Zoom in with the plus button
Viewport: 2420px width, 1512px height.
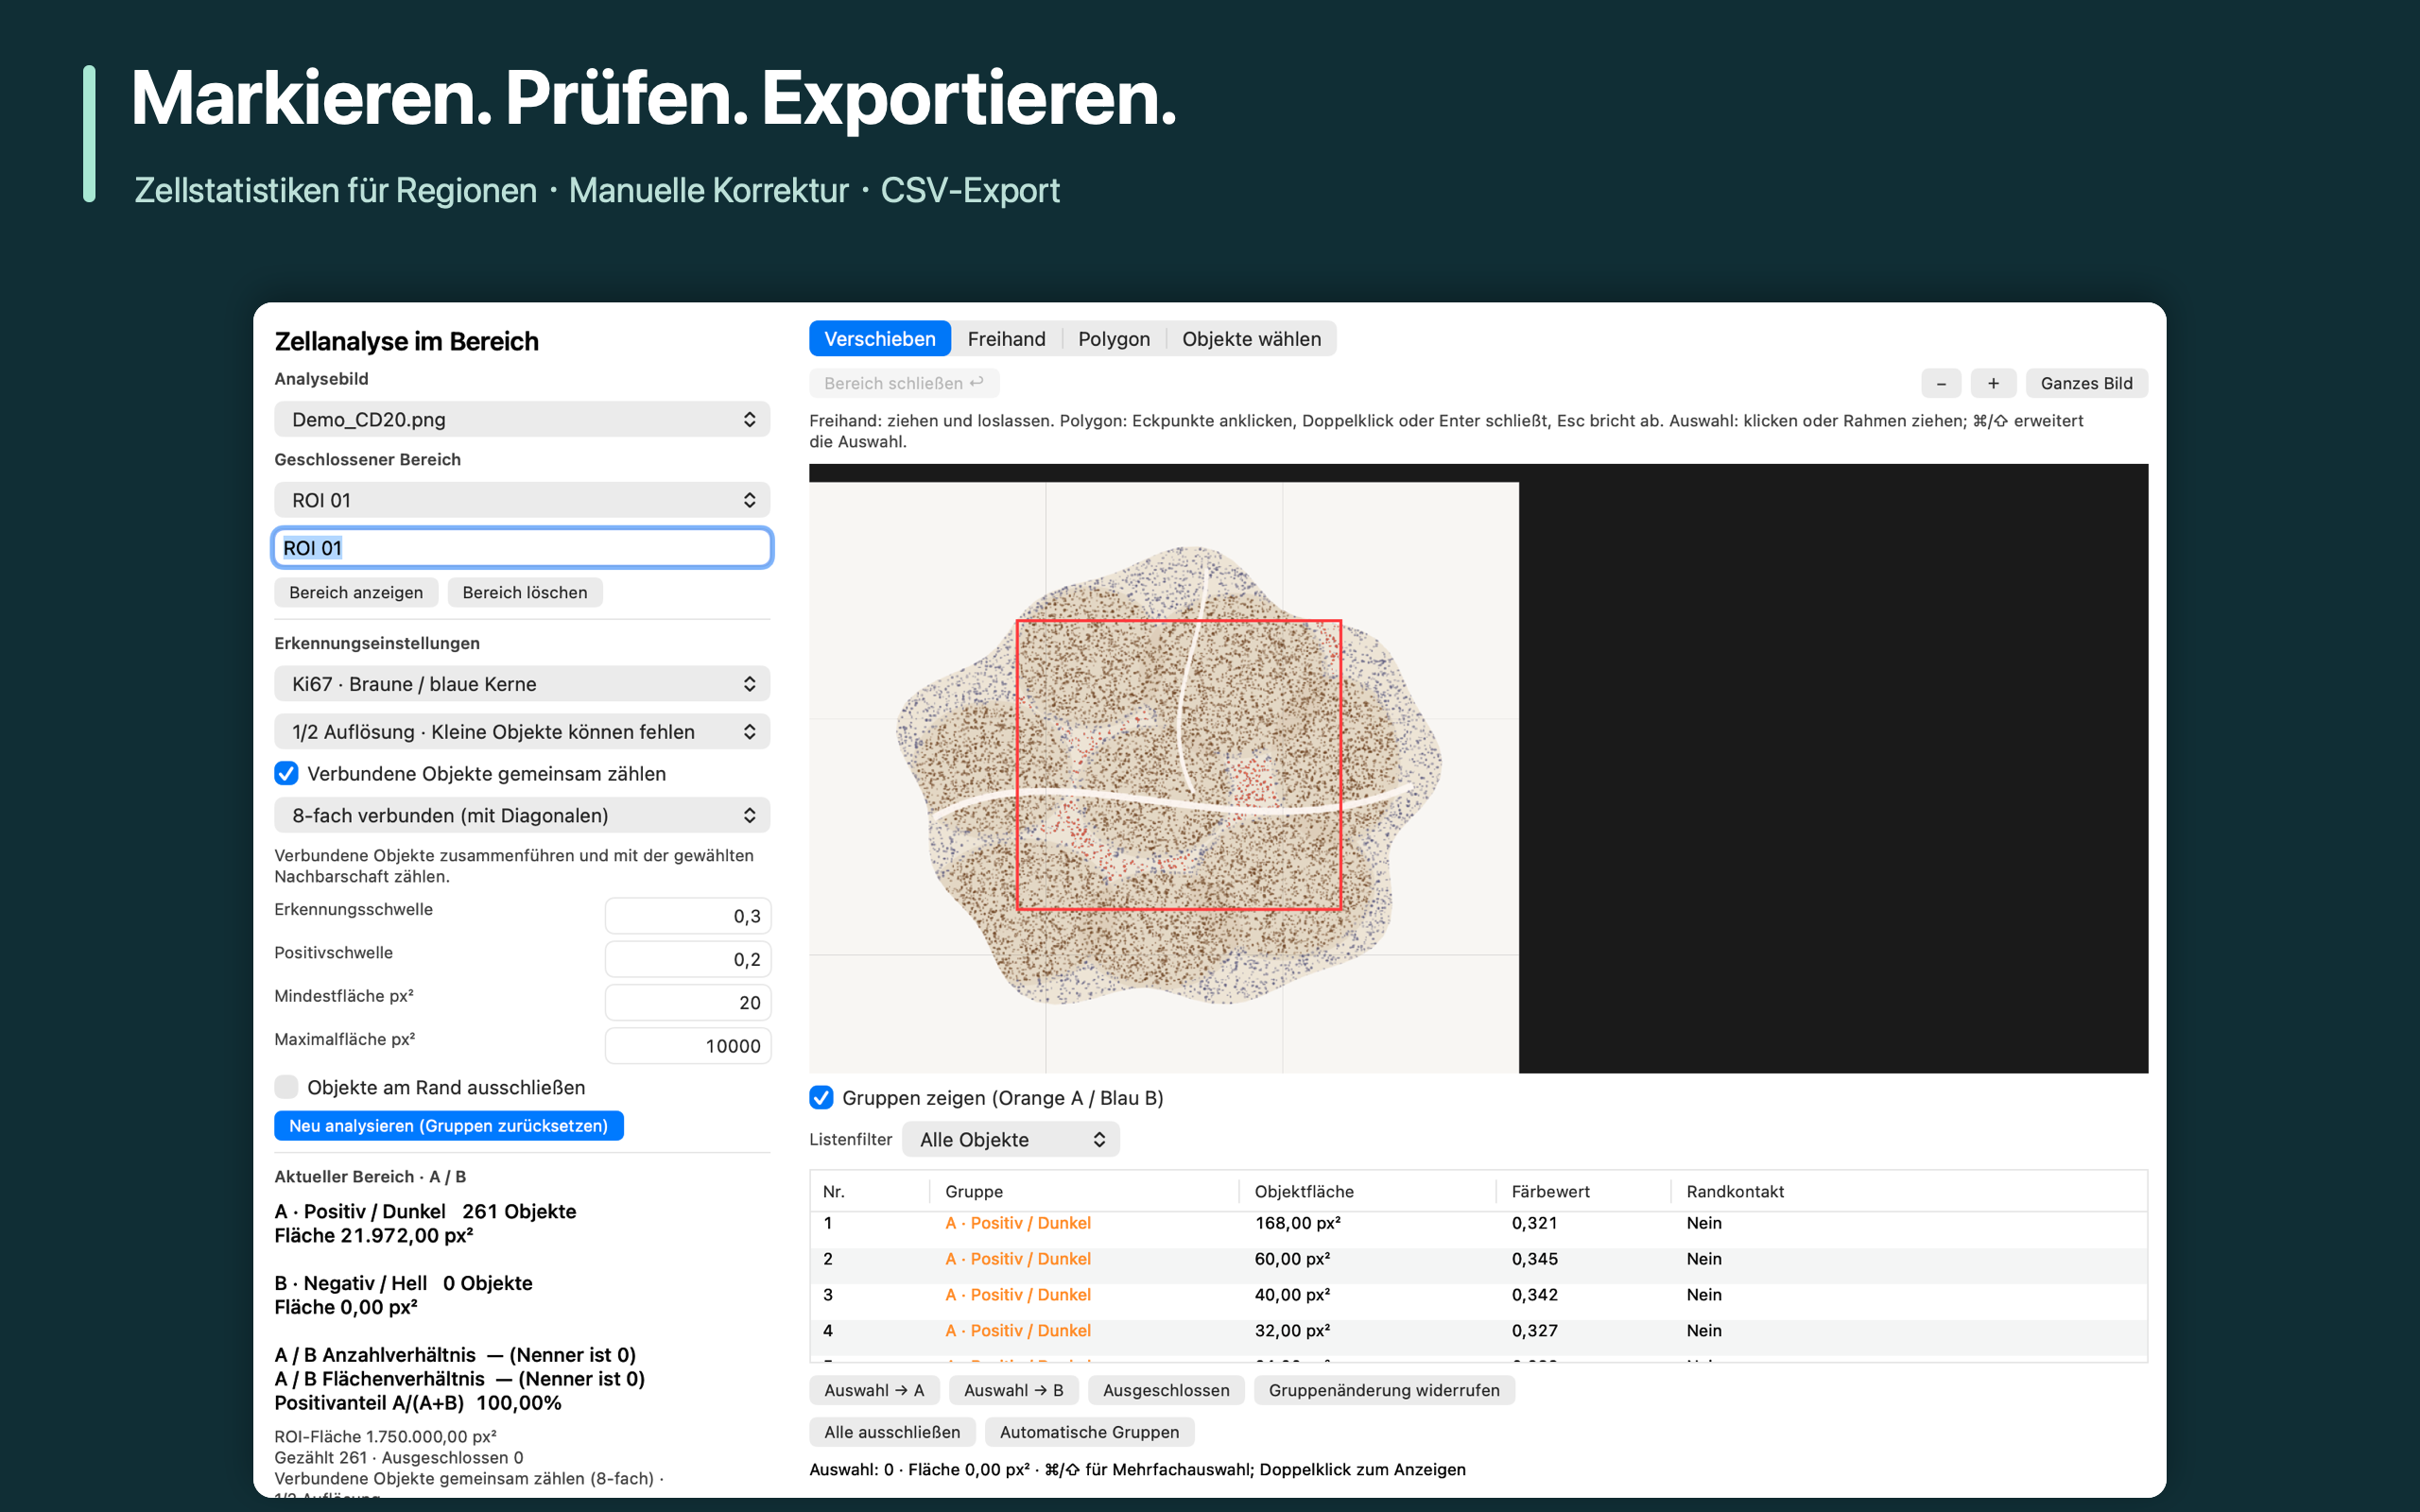pyautogui.click(x=1993, y=383)
